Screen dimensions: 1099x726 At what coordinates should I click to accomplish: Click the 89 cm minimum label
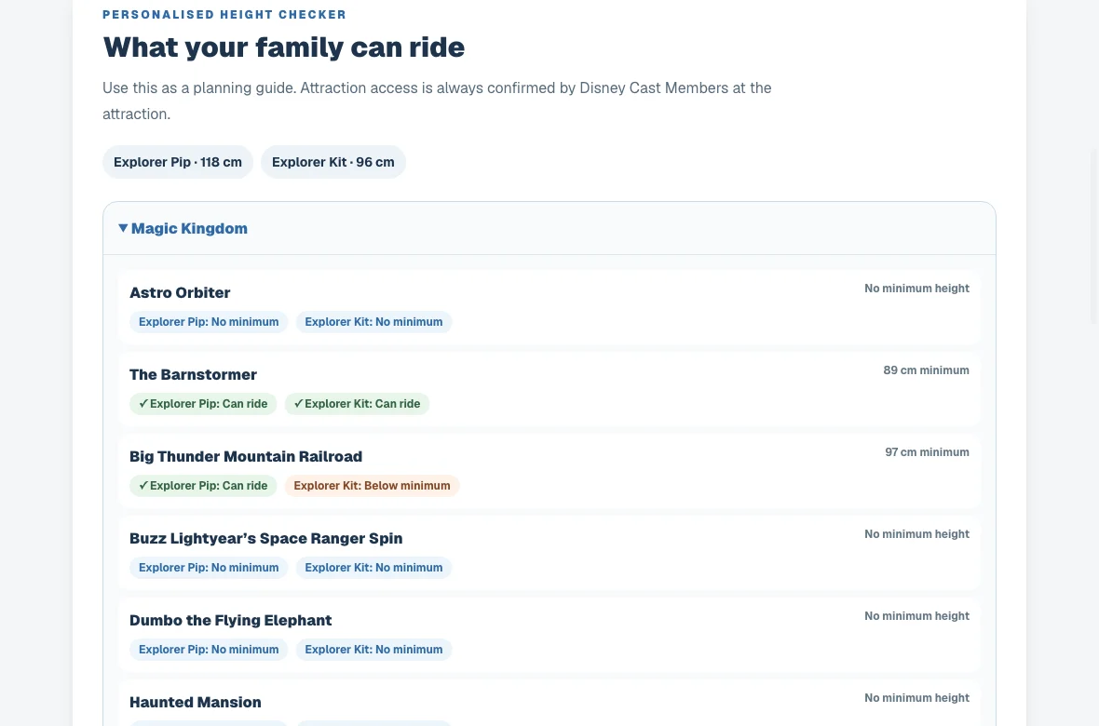pyautogui.click(x=926, y=370)
